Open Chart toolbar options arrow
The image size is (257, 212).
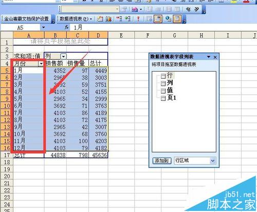[204, 10]
